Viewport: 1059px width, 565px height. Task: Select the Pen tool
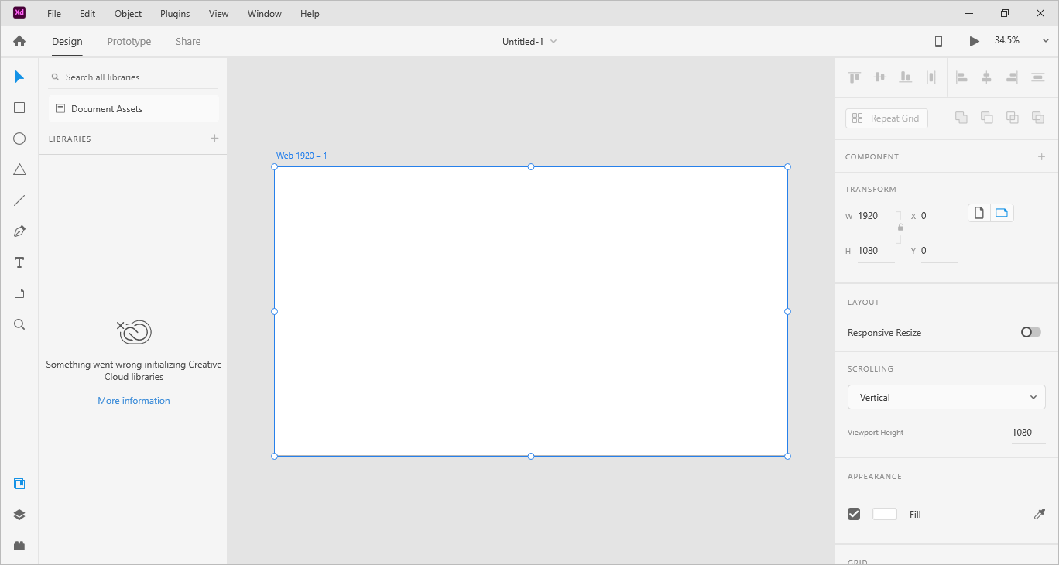coord(19,231)
